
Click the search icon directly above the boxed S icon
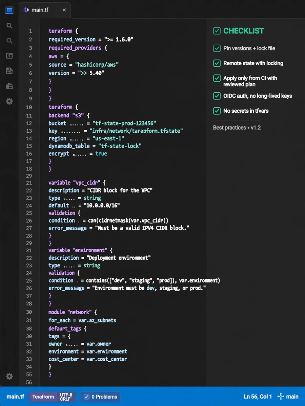9,41
